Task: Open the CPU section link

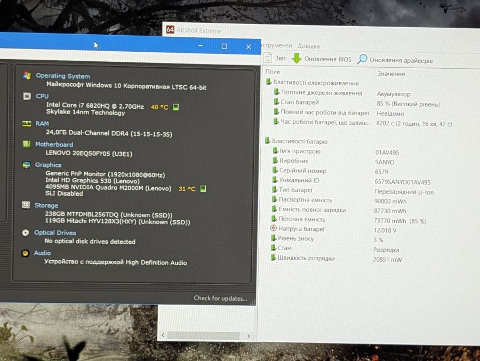Action: pos(42,96)
